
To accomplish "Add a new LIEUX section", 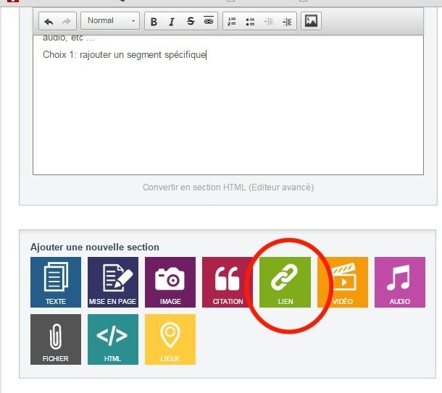I will pos(170,339).
